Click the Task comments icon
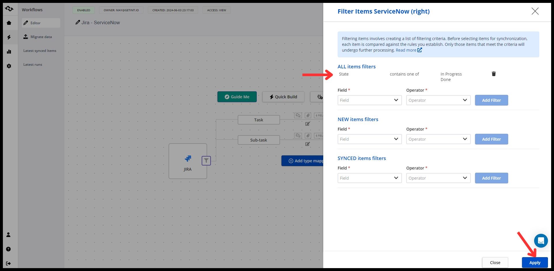 [298, 115]
